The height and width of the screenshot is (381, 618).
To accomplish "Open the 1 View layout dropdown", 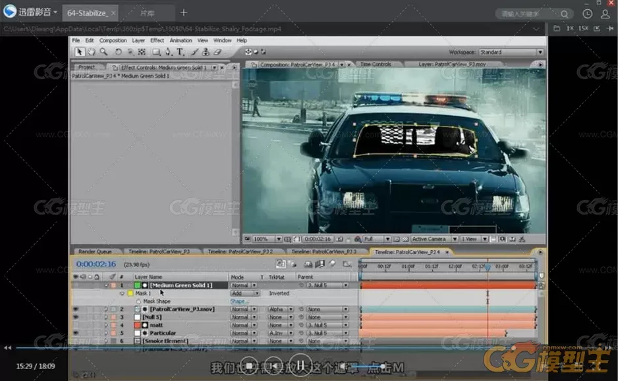I will (474, 239).
